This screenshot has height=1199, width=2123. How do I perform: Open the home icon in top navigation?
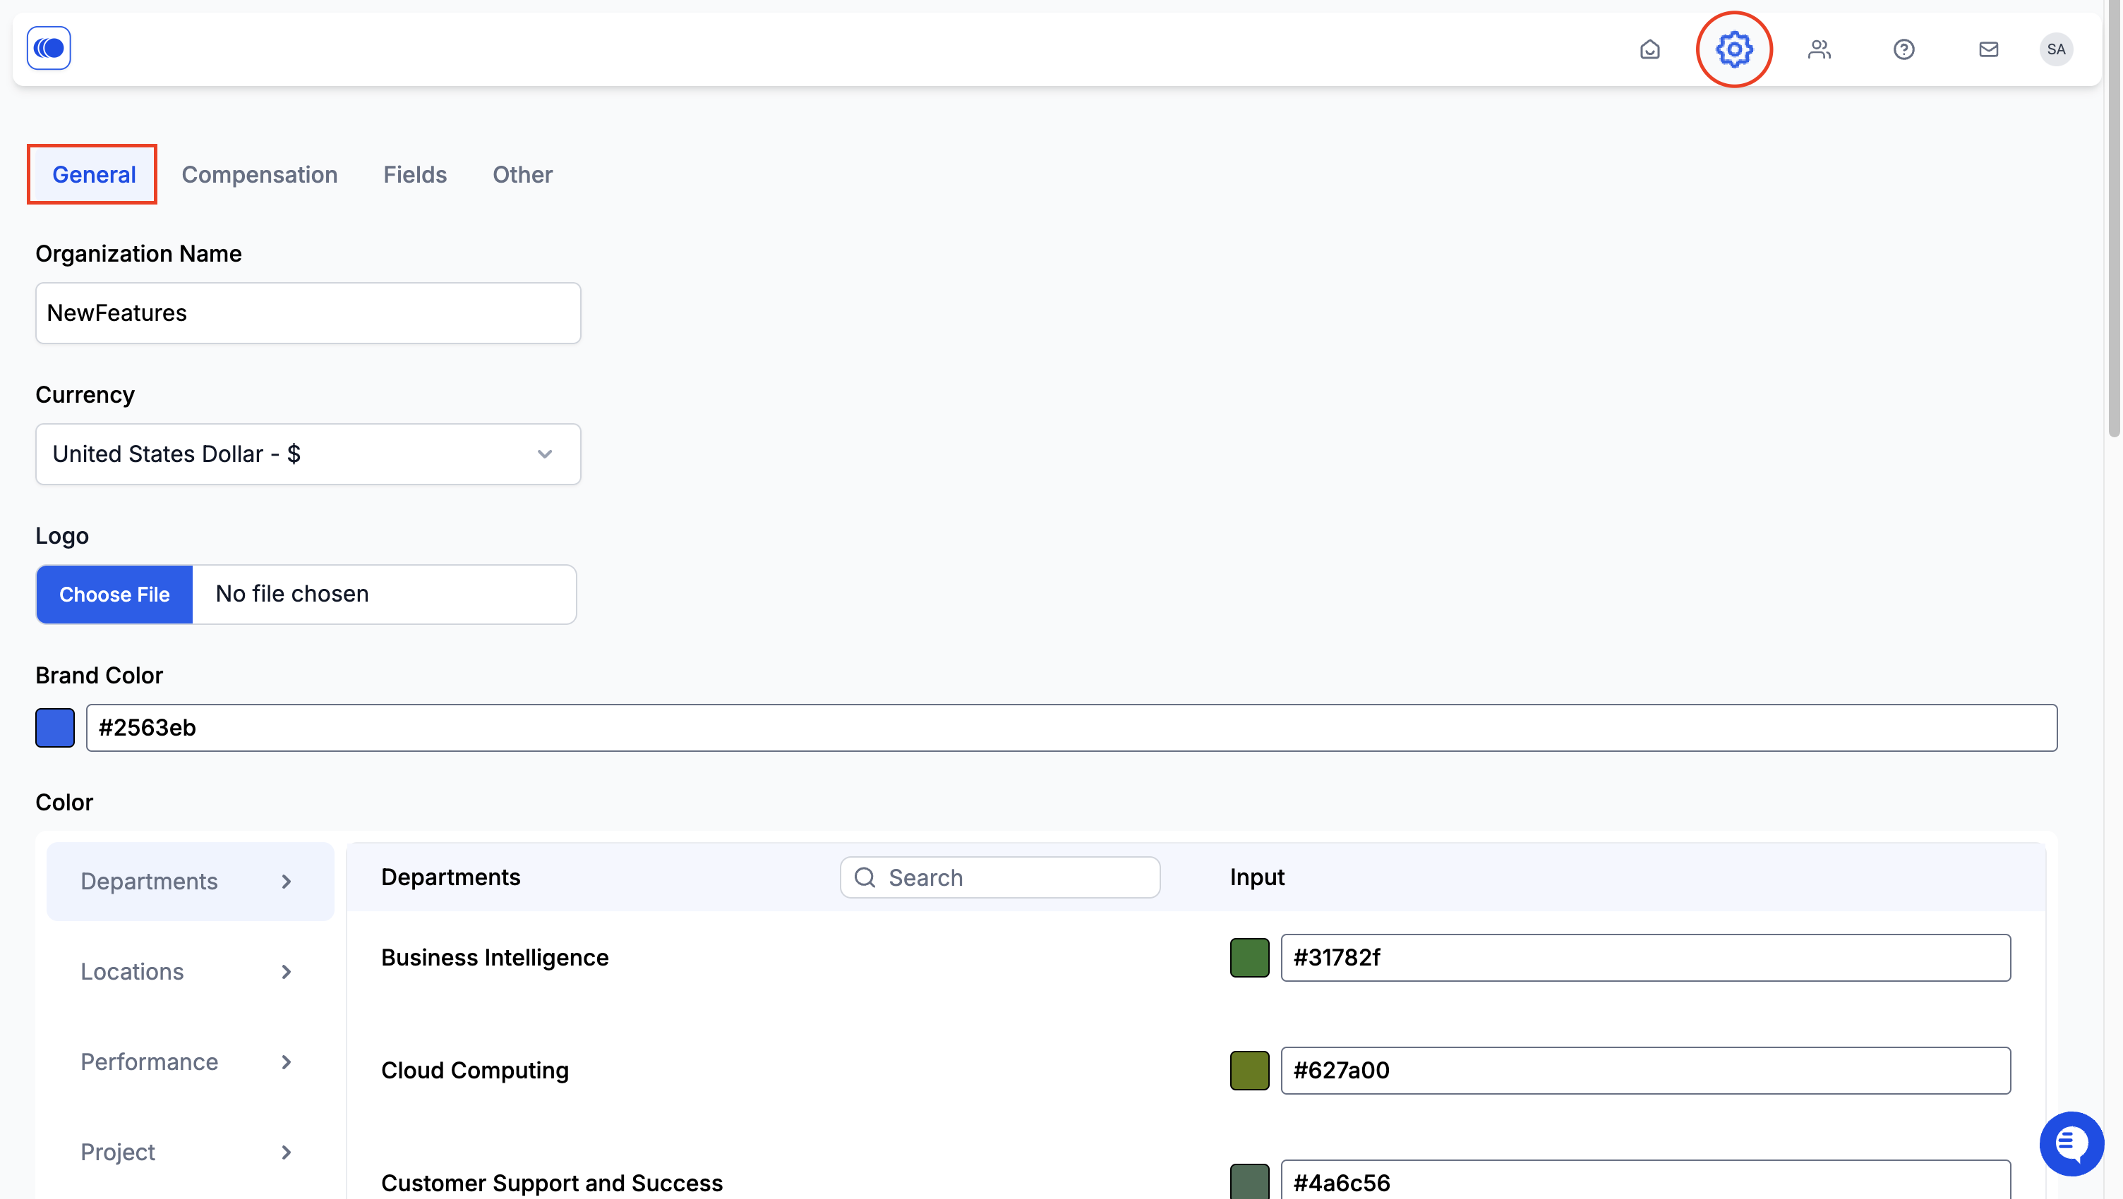[x=1649, y=49]
